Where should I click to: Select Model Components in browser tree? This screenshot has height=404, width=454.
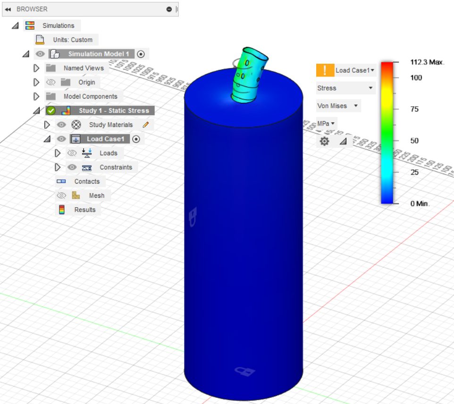[x=90, y=96]
